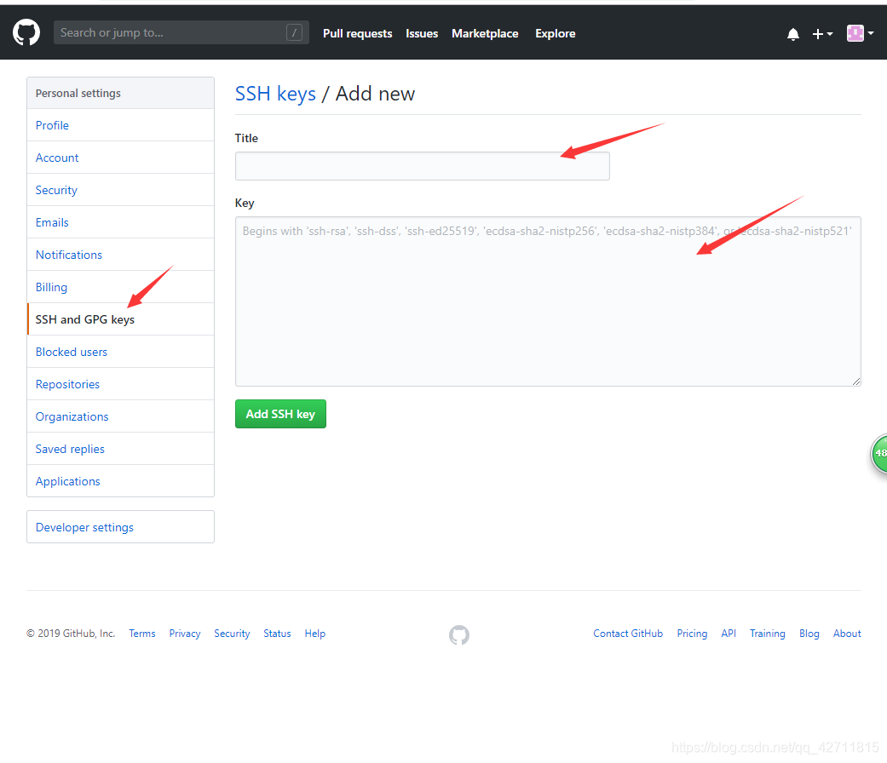
Task: Open Applications in settings sidebar
Action: coord(120,481)
